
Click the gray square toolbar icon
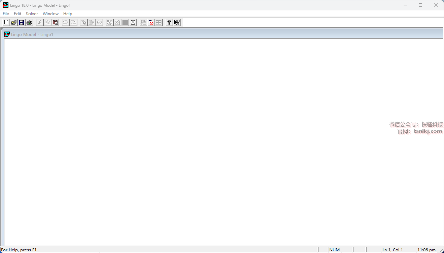(x=125, y=23)
